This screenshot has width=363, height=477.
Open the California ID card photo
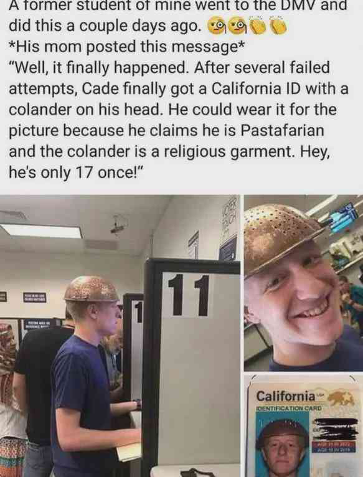(x=303, y=425)
